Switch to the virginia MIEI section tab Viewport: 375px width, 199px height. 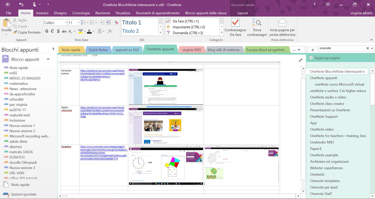(192, 49)
